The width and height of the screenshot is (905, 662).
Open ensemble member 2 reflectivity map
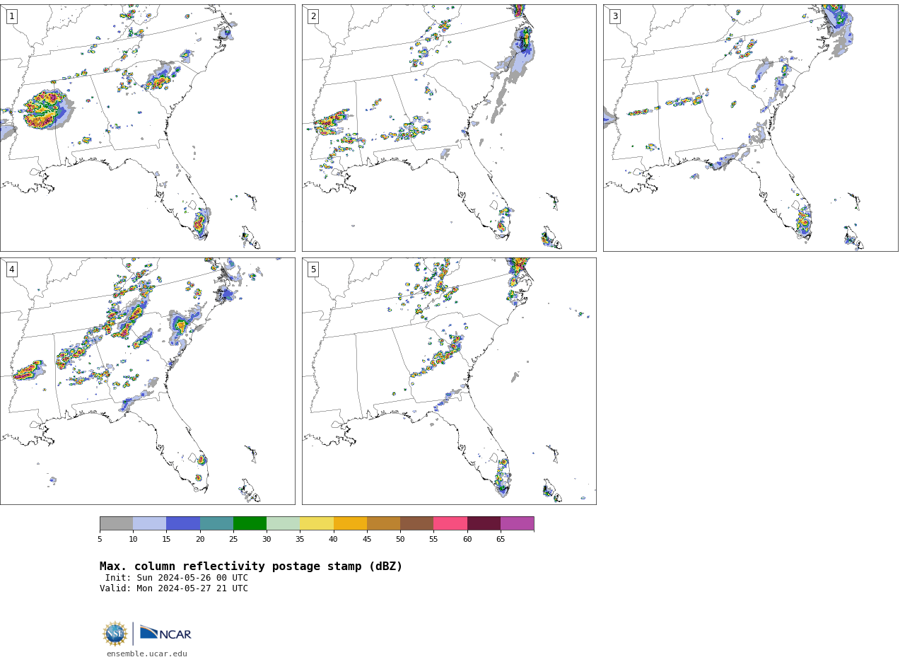[x=449, y=128]
